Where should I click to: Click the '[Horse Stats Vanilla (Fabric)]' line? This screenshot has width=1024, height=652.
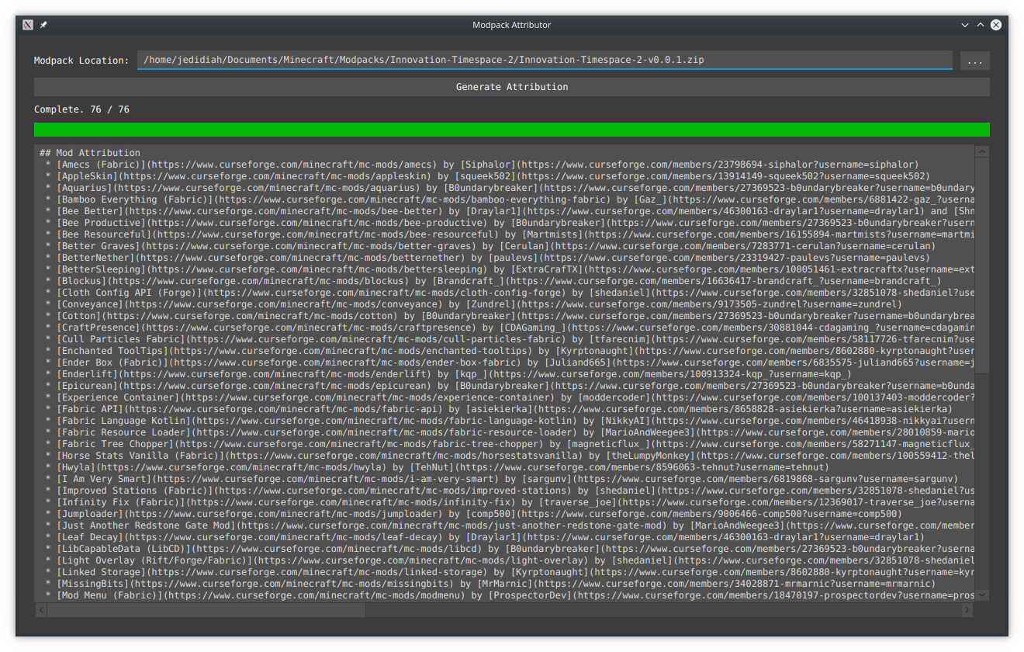point(510,456)
